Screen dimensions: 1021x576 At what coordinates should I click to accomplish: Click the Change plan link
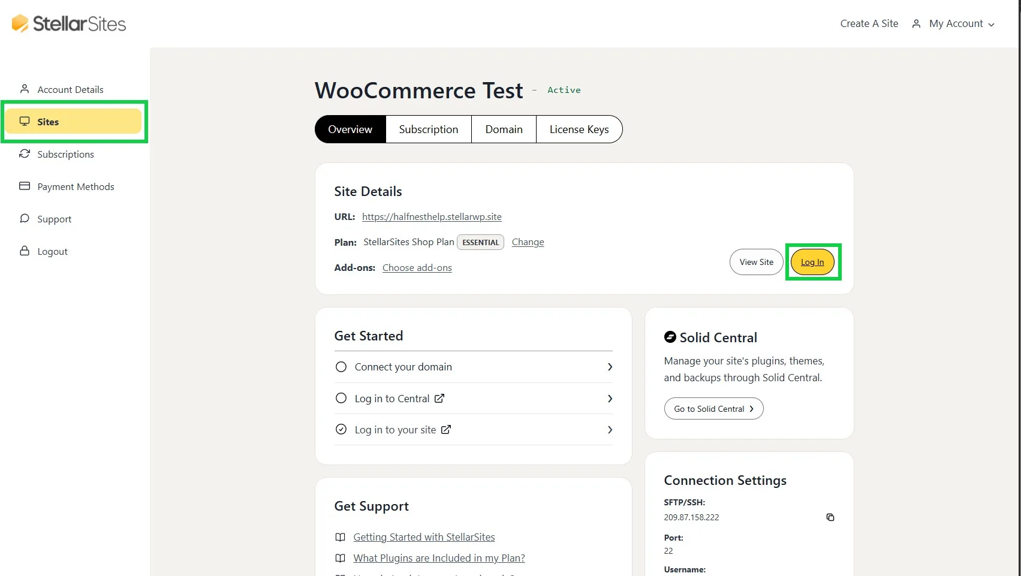click(528, 242)
